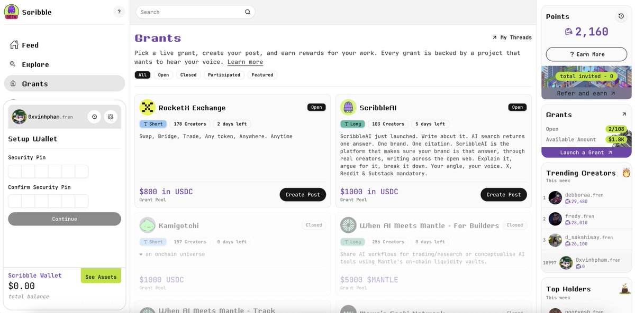Screen dimensions: 635x313
Task: Click the Kamigotchi logo
Action: [147, 225]
